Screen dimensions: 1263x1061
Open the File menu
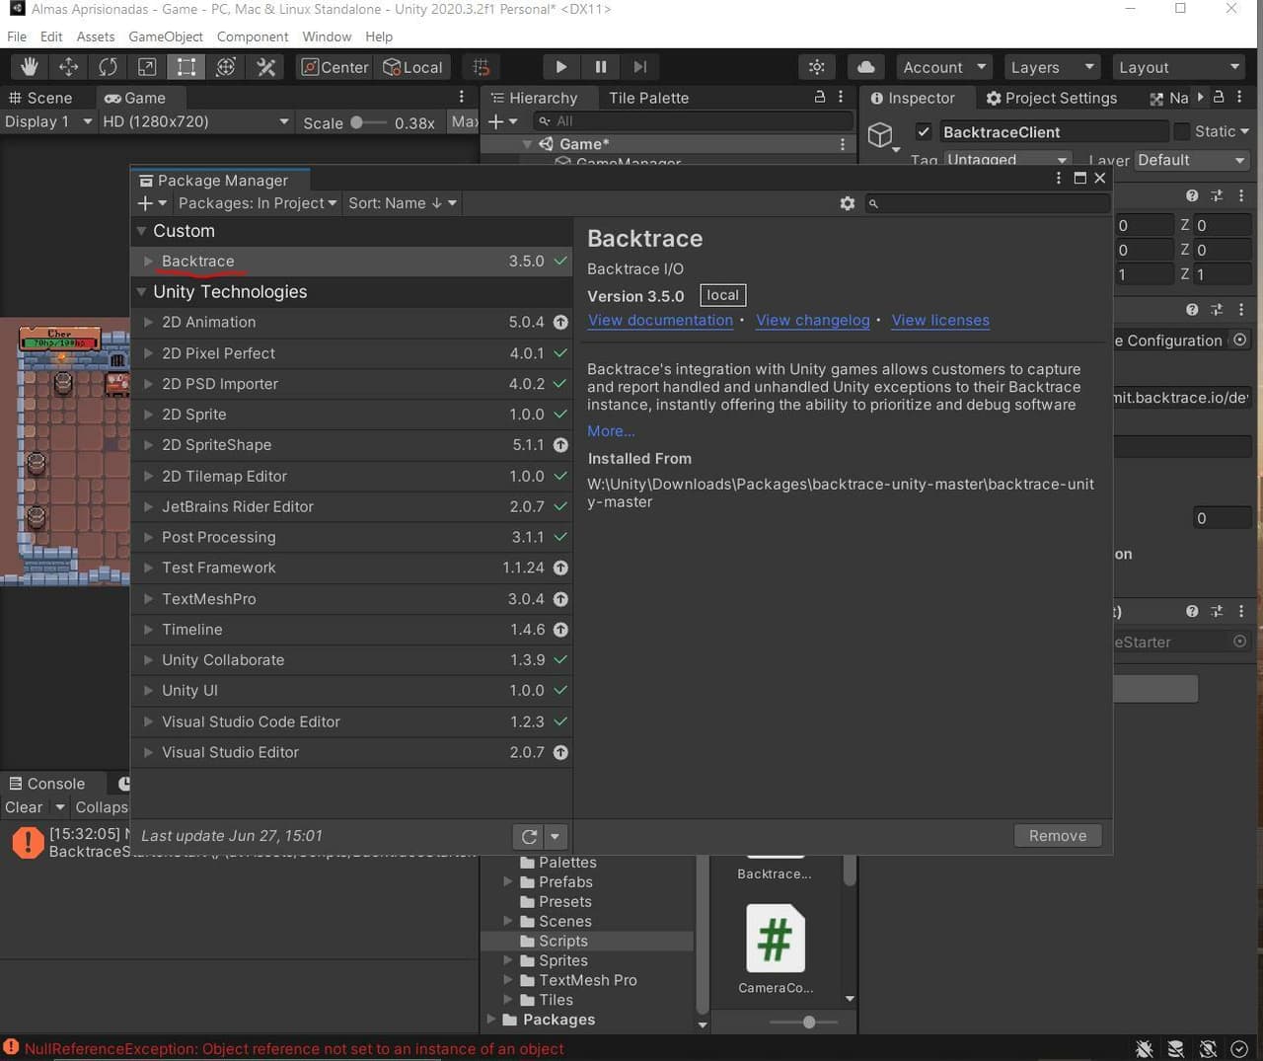click(x=17, y=37)
